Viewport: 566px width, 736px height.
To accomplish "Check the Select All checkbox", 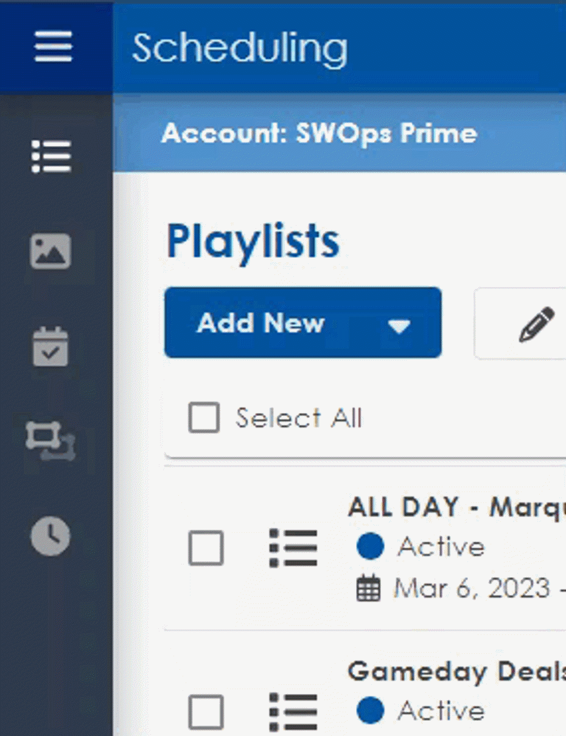I will pyautogui.click(x=204, y=418).
